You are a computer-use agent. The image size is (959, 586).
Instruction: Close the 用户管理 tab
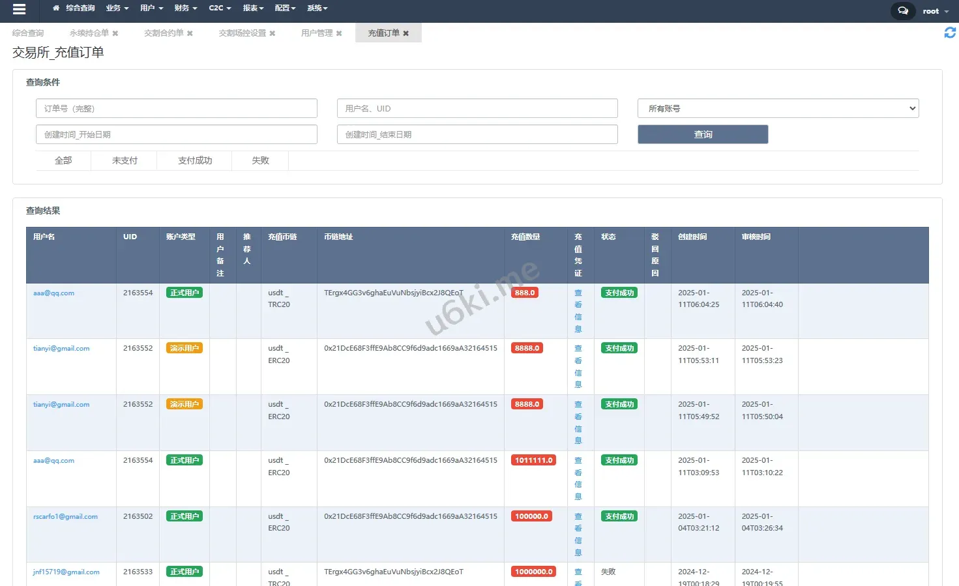tap(339, 33)
